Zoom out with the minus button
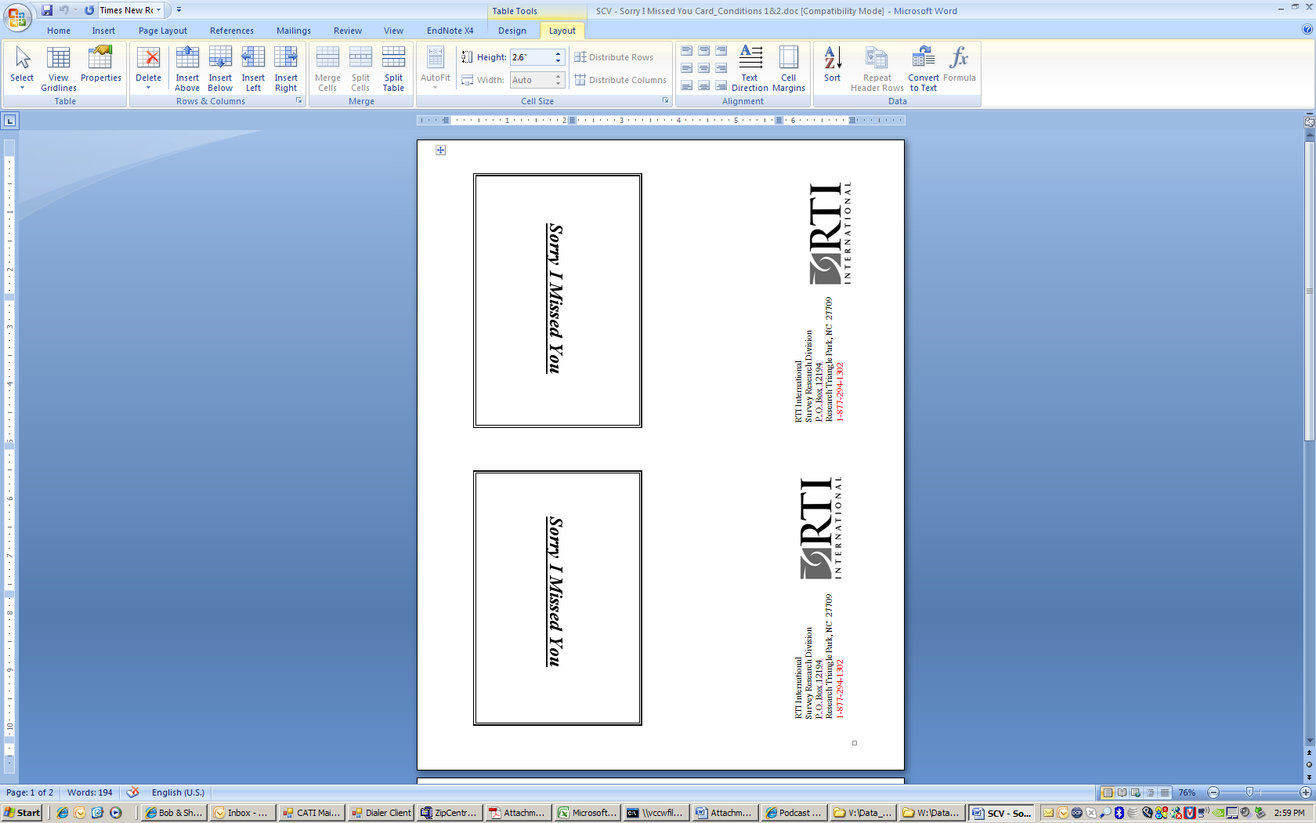This screenshot has width=1316, height=823. click(x=1213, y=792)
